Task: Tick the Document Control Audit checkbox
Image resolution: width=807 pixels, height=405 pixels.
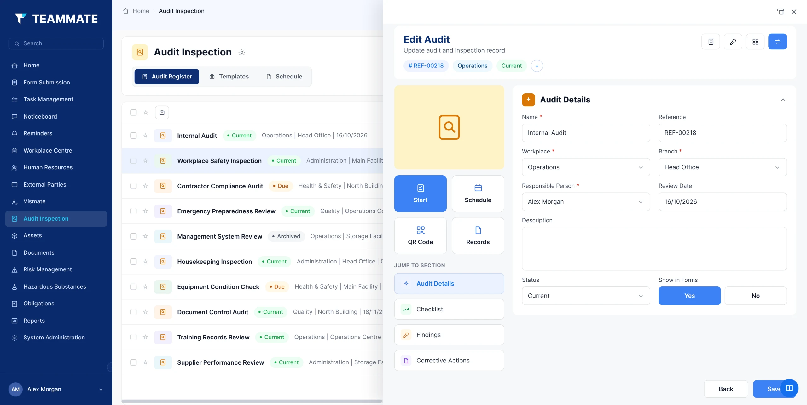Action: (x=133, y=312)
